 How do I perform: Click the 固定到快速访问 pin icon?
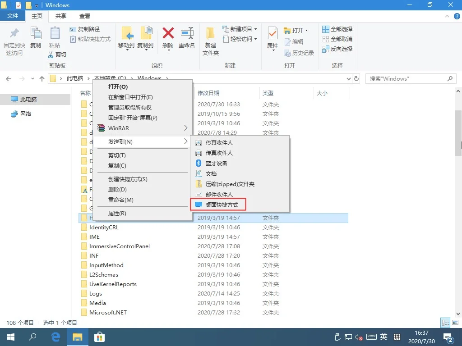click(14, 33)
